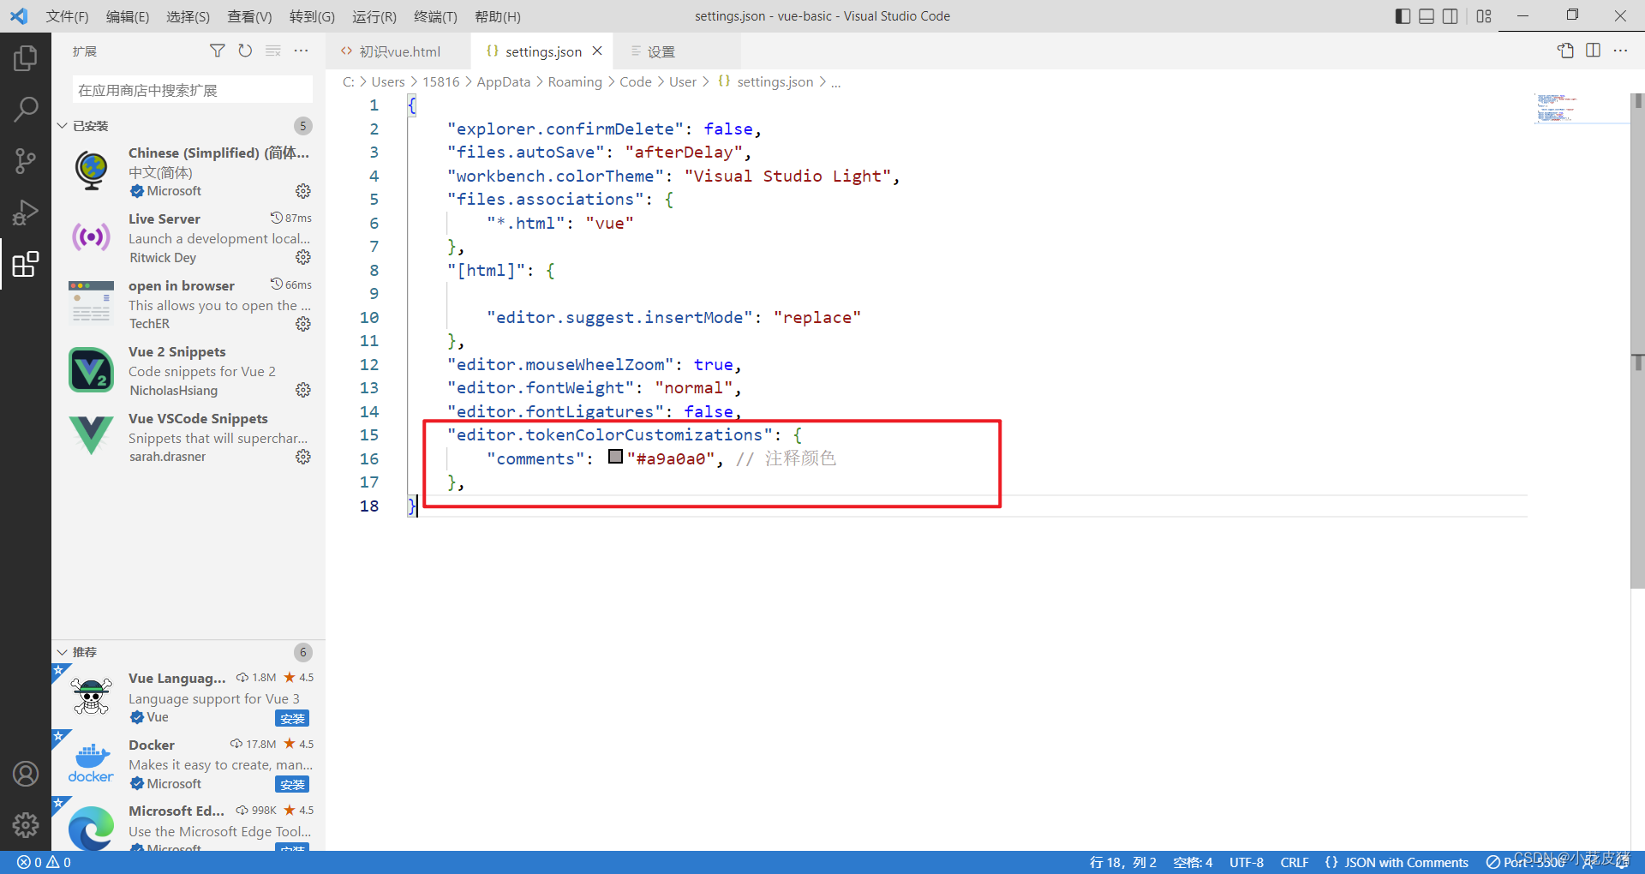The image size is (1645, 874).
Task: Toggle the secondary side bar visibility
Action: (1450, 15)
